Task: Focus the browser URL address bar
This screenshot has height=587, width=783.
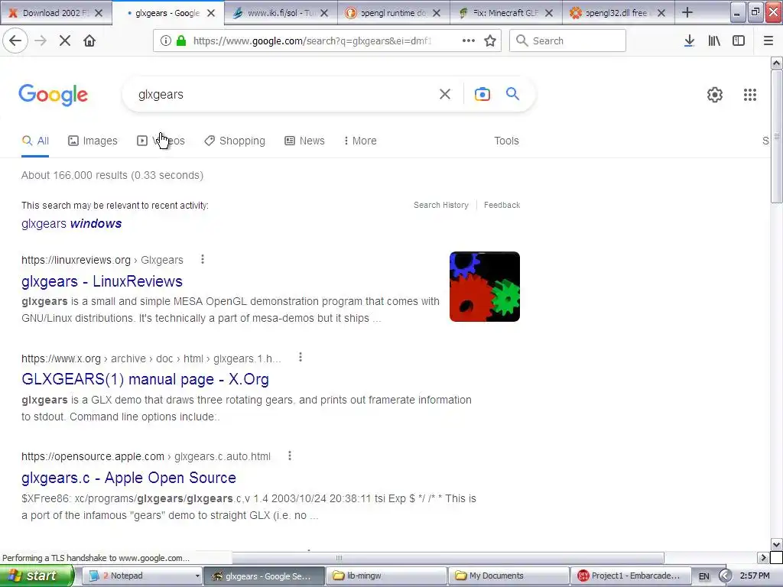Action: pyautogui.click(x=312, y=41)
